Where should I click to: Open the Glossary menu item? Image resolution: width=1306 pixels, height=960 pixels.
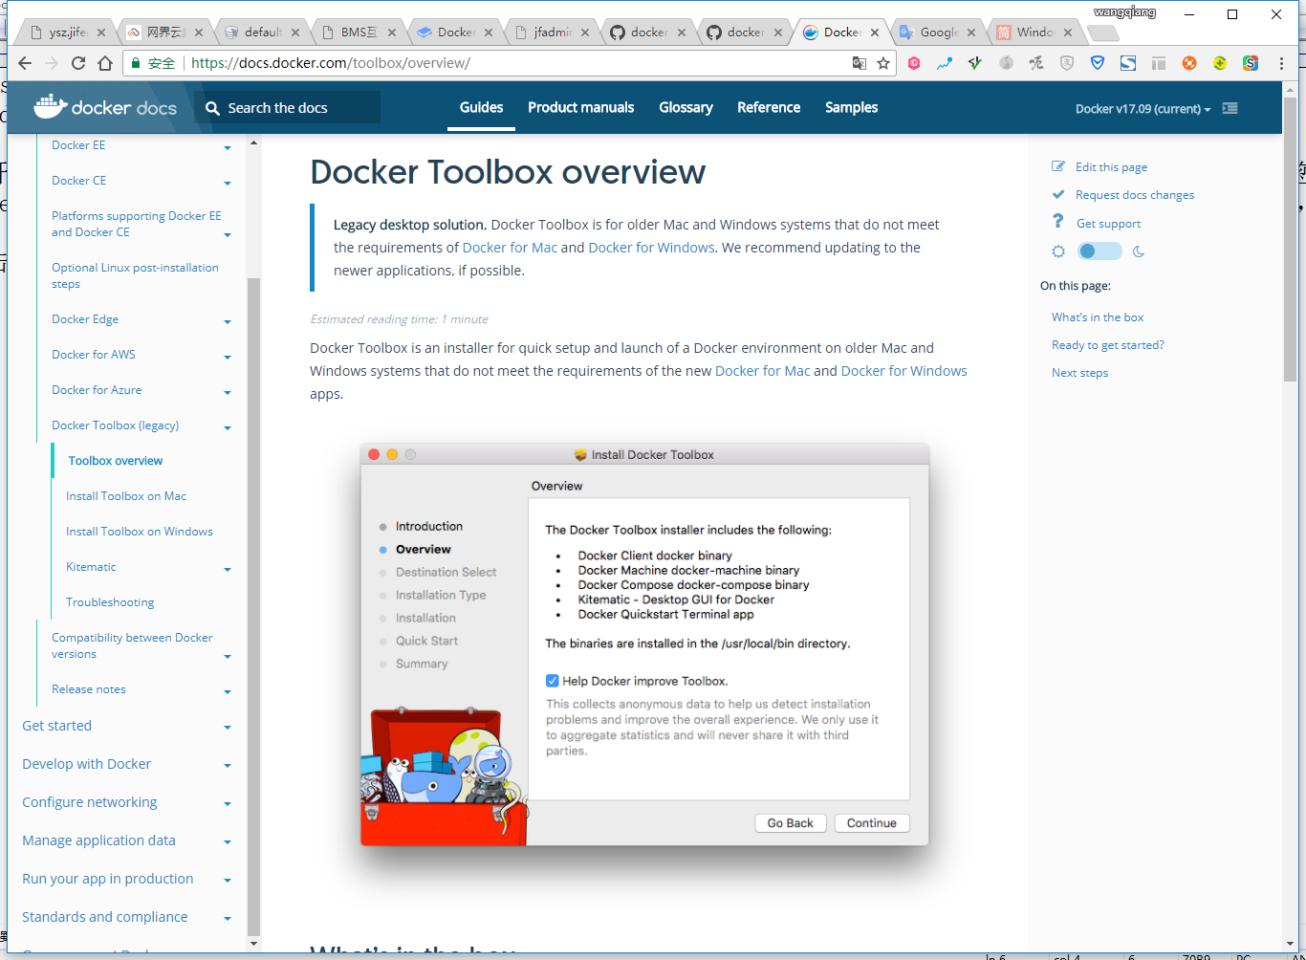coord(686,107)
